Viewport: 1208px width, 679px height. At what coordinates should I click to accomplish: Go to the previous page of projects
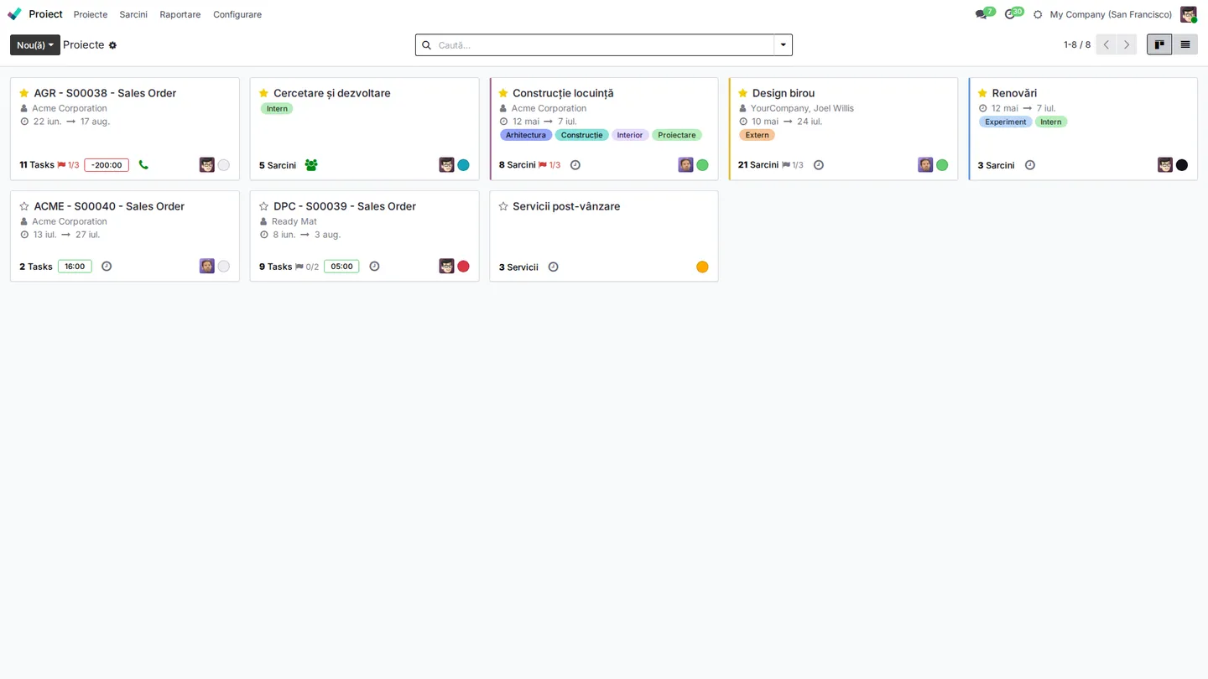coord(1106,44)
